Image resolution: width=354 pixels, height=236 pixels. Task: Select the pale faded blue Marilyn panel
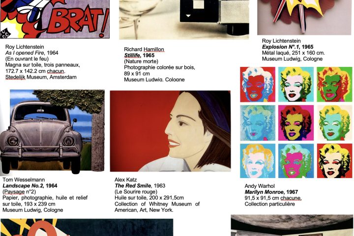point(258,122)
